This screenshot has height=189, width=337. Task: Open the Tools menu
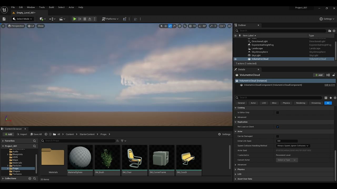click(x=42, y=7)
